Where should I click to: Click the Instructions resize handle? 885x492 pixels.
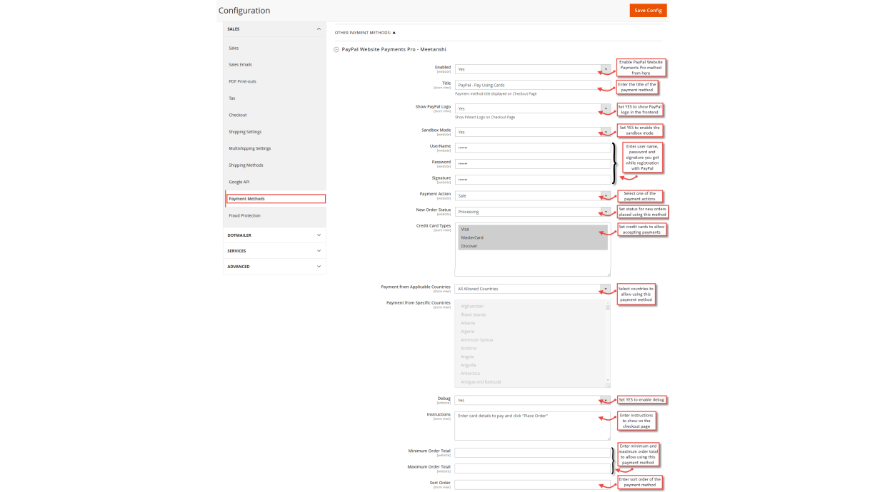[609, 438]
